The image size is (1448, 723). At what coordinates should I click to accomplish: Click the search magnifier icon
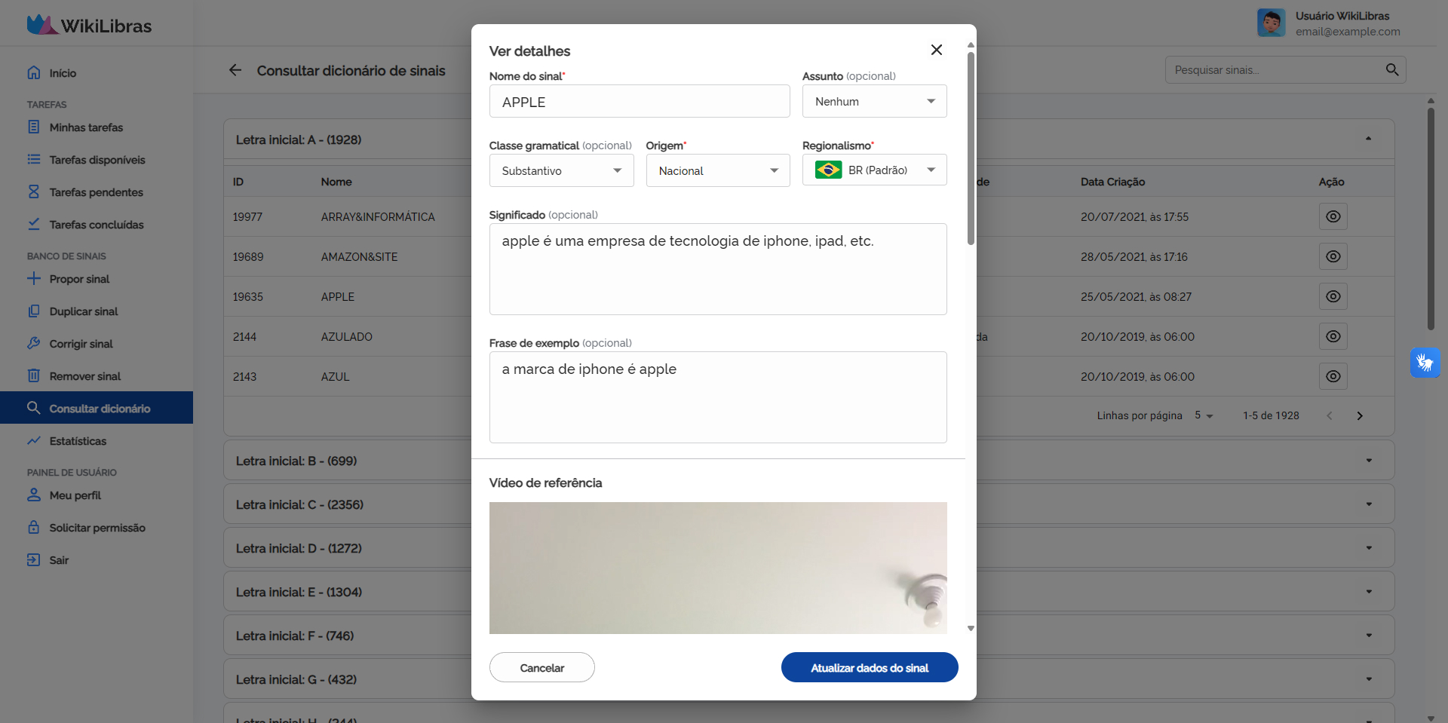coord(1392,69)
